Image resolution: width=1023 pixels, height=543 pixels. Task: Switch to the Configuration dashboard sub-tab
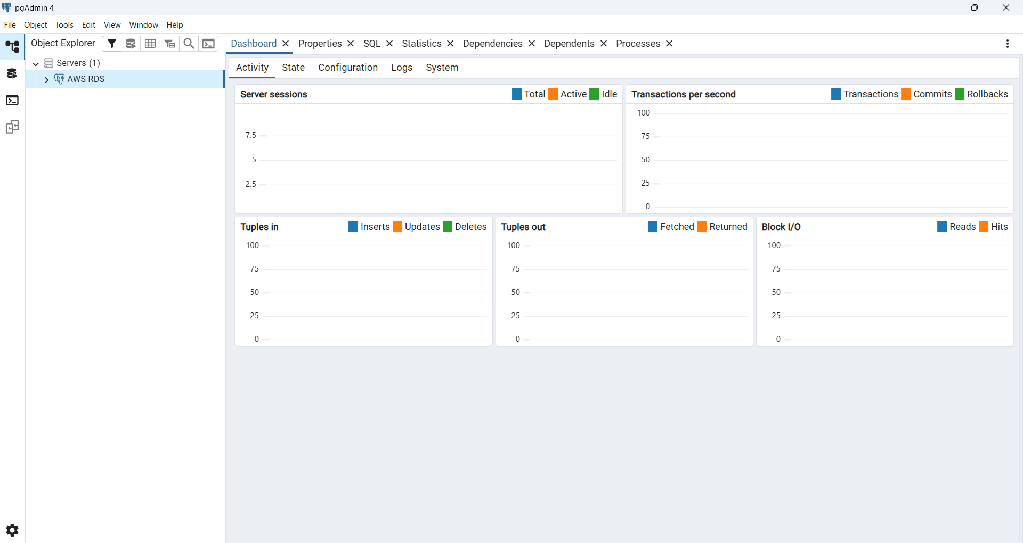tap(348, 68)
